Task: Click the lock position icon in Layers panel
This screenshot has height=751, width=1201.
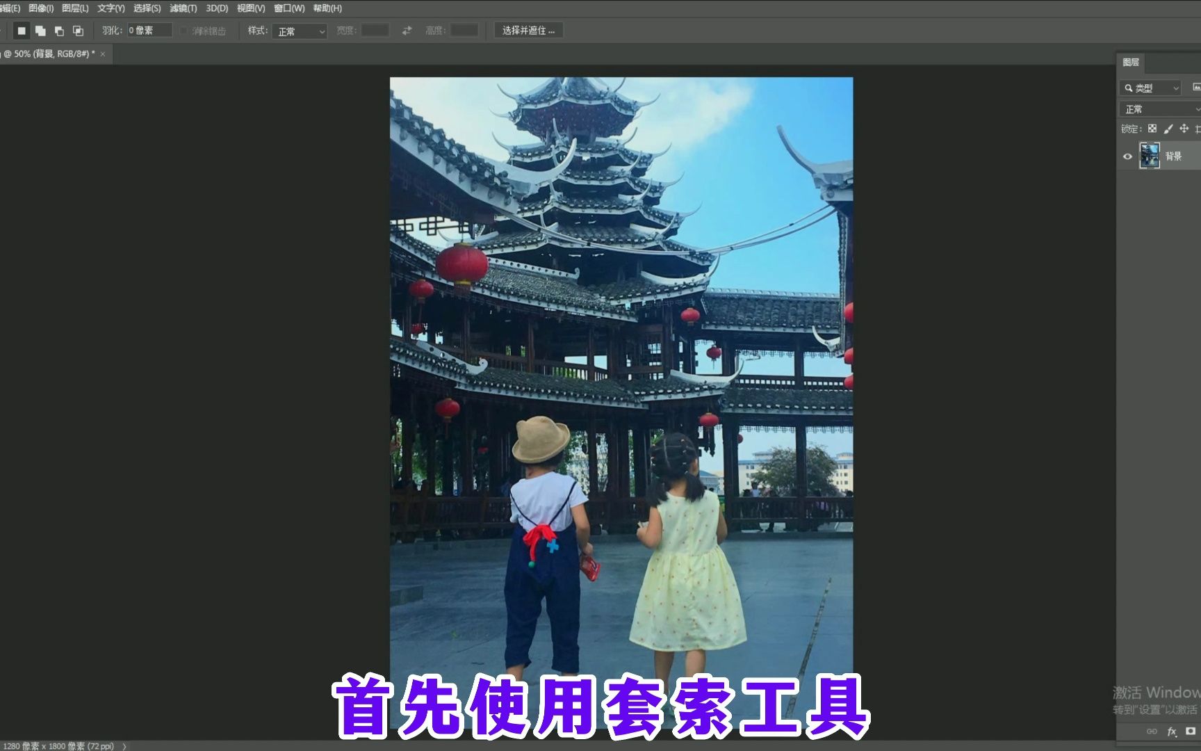Action: [1185, 129]
